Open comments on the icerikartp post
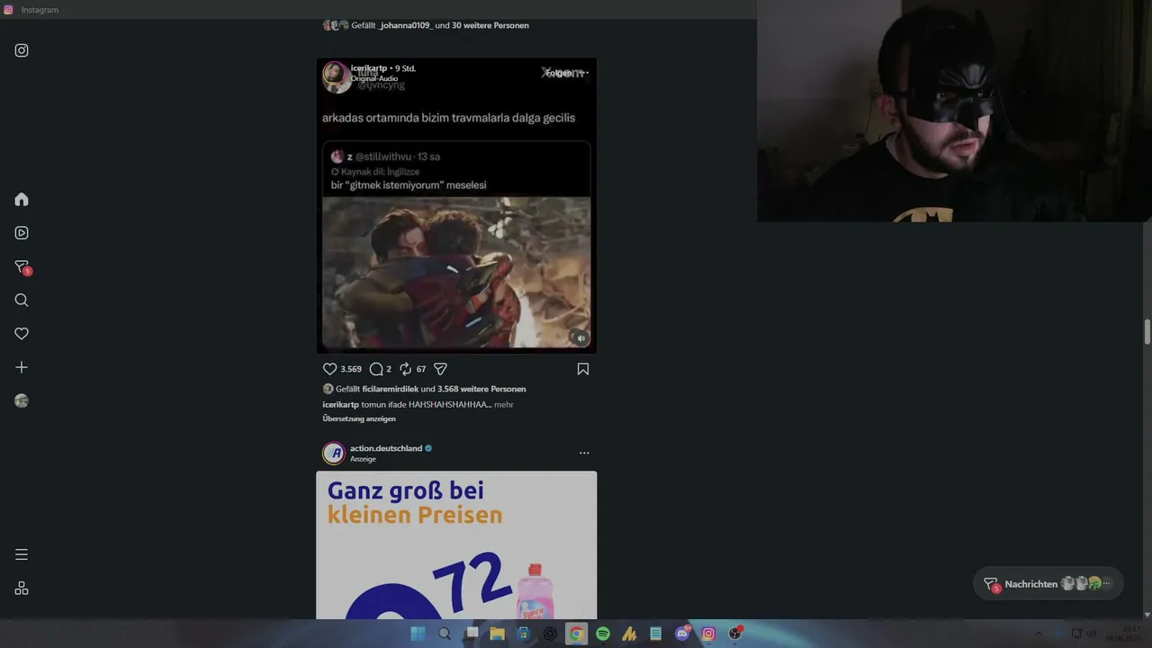Image resolution: width=1152 pixels, height=648 pixels. tap(376, 369)
